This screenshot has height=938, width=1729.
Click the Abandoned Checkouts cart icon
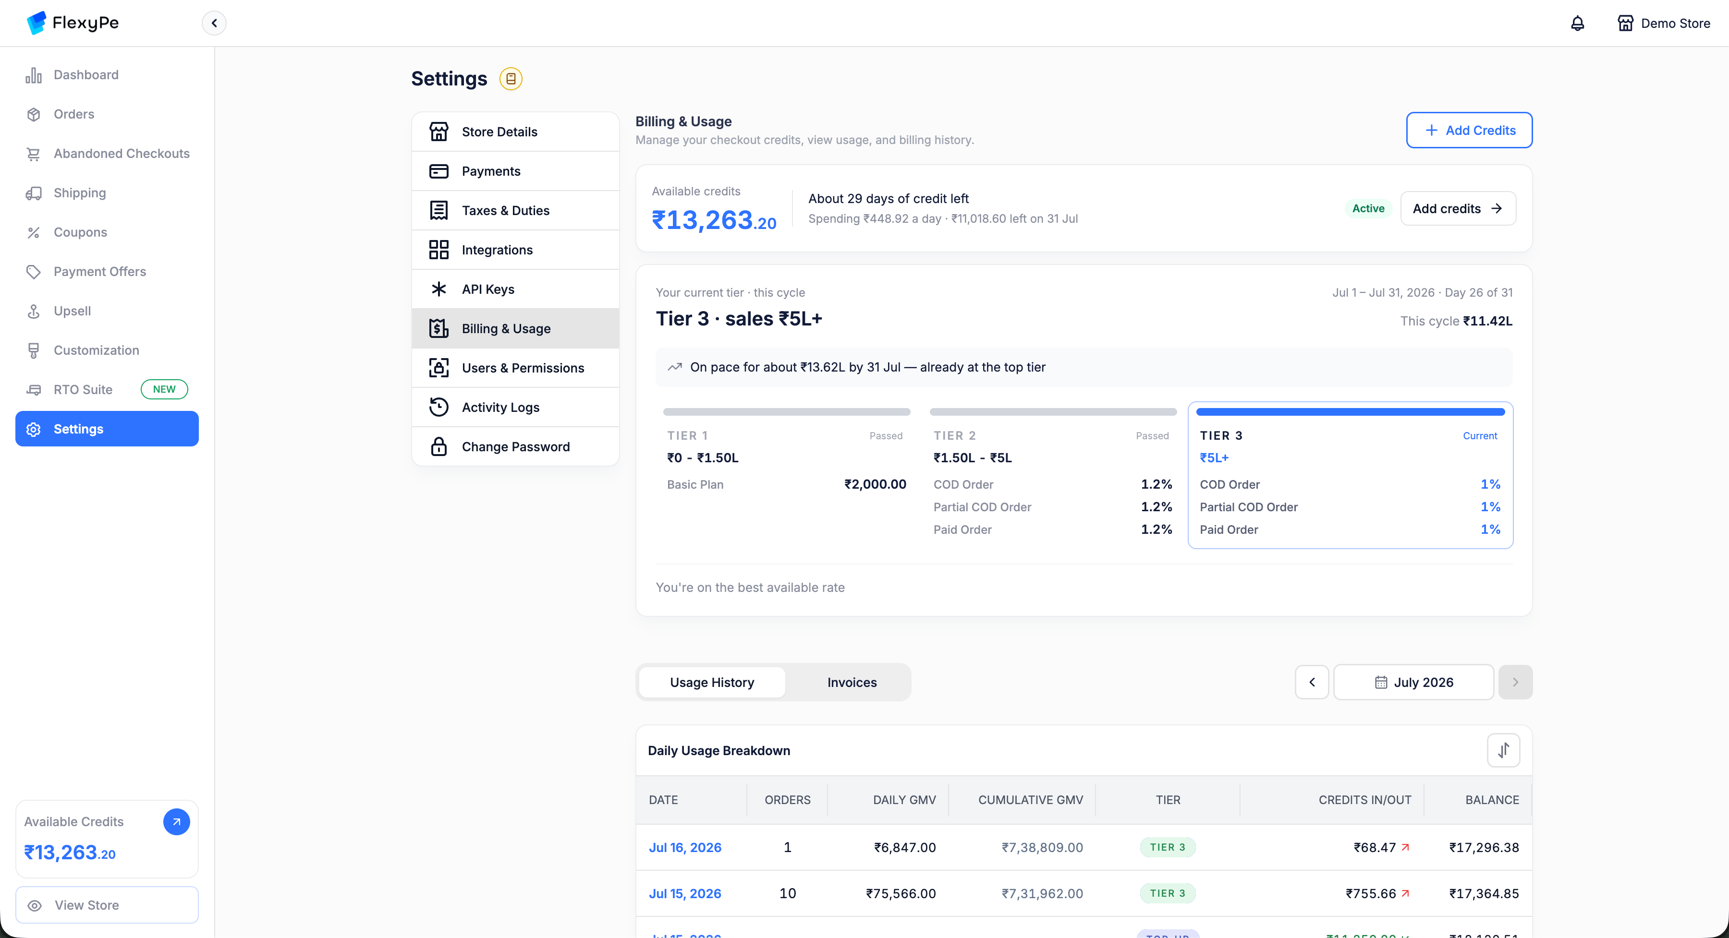click(x=34, y=154)
